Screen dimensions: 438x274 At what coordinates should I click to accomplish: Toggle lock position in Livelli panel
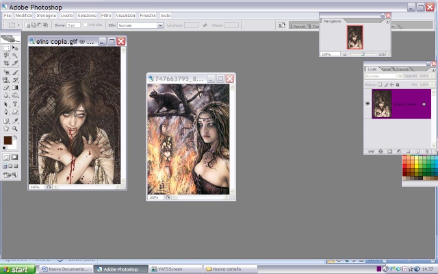pyautogui.click(x=391, y=84)
